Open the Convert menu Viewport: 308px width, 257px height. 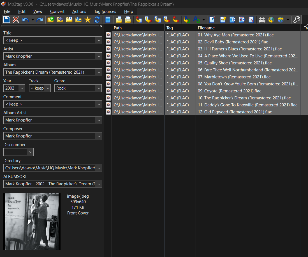57,11
